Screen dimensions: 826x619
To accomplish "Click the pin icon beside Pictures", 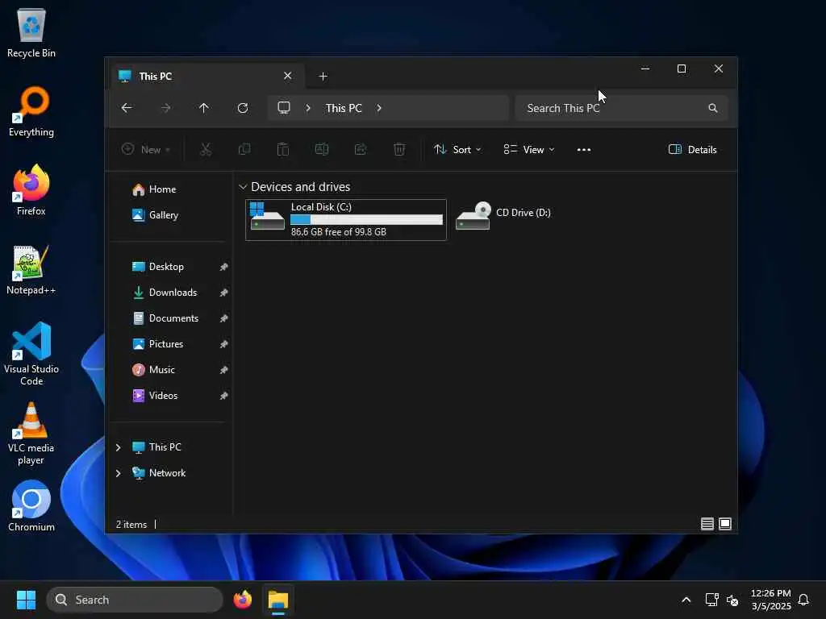I will 224,344.
